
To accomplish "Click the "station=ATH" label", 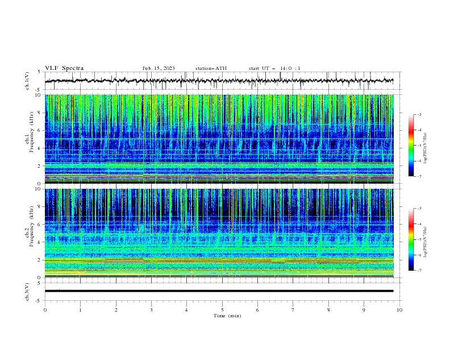I will (211, 68).
